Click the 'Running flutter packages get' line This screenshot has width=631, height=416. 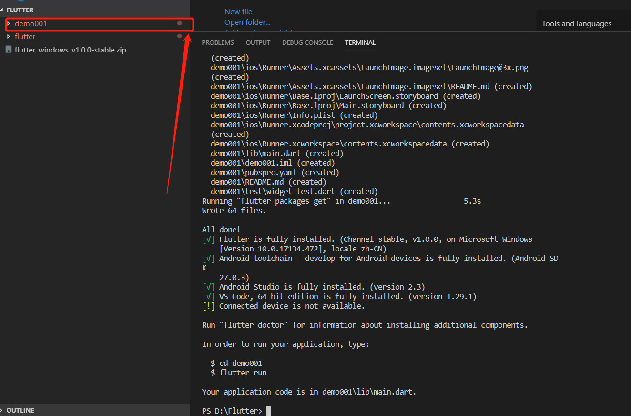pyautogui.click(x=342, y=201)
